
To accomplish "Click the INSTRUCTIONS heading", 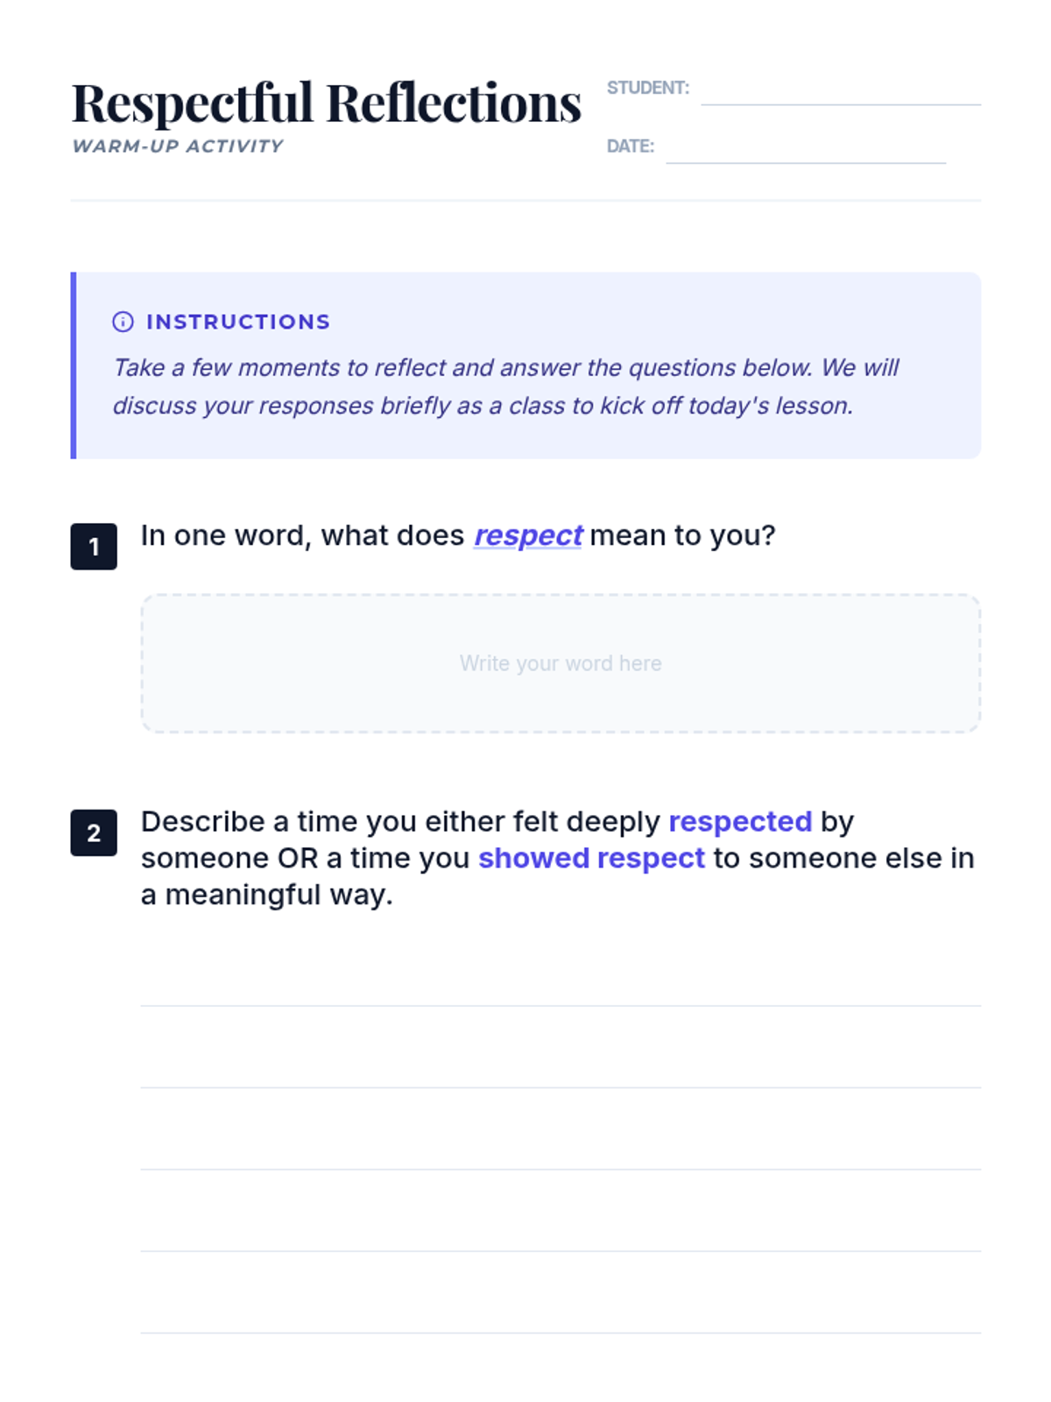I will coord(238,322).
